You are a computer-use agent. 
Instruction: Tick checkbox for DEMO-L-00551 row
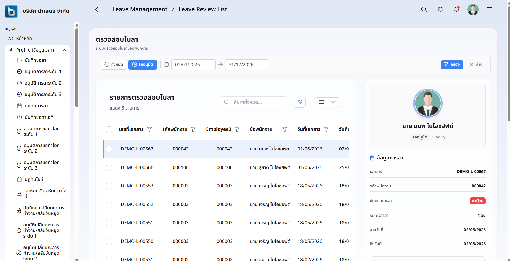click(x=109, y=223)
